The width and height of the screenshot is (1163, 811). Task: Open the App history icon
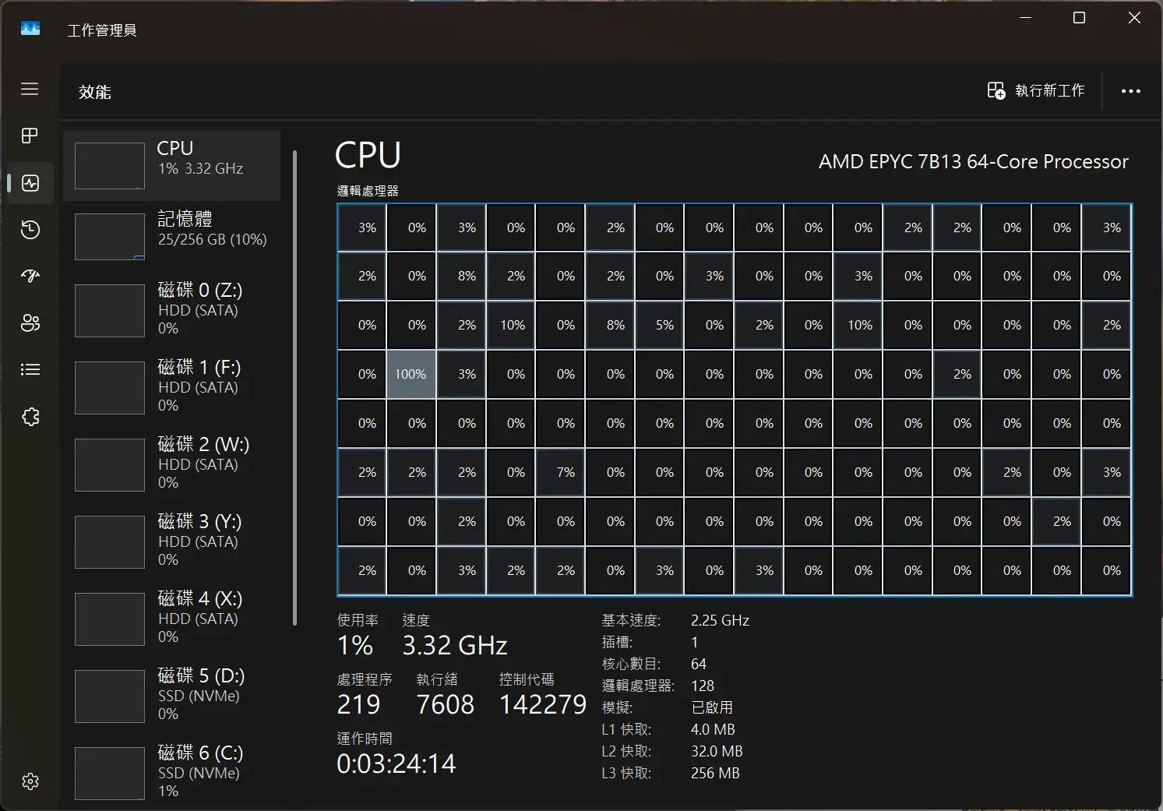click(30, 230)
